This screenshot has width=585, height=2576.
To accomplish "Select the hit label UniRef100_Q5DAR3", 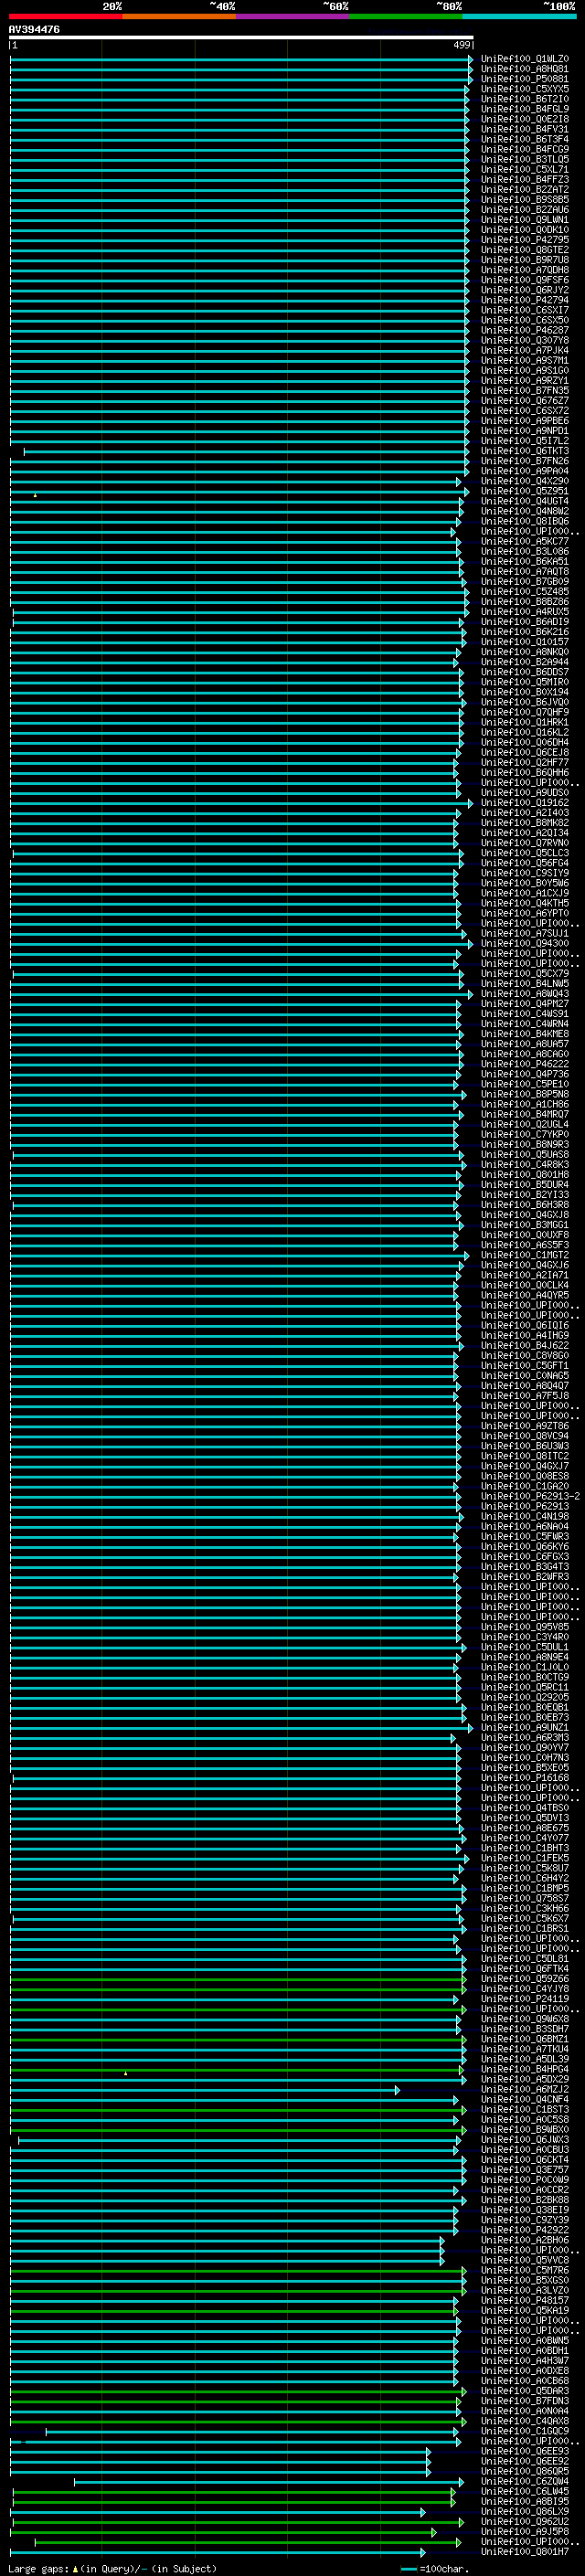I will click(525, 2391).
